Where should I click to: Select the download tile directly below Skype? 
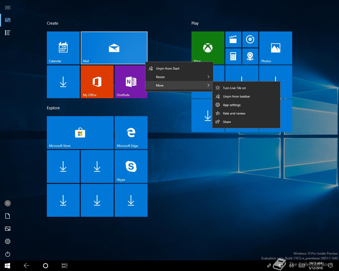[x=131, y=200]
